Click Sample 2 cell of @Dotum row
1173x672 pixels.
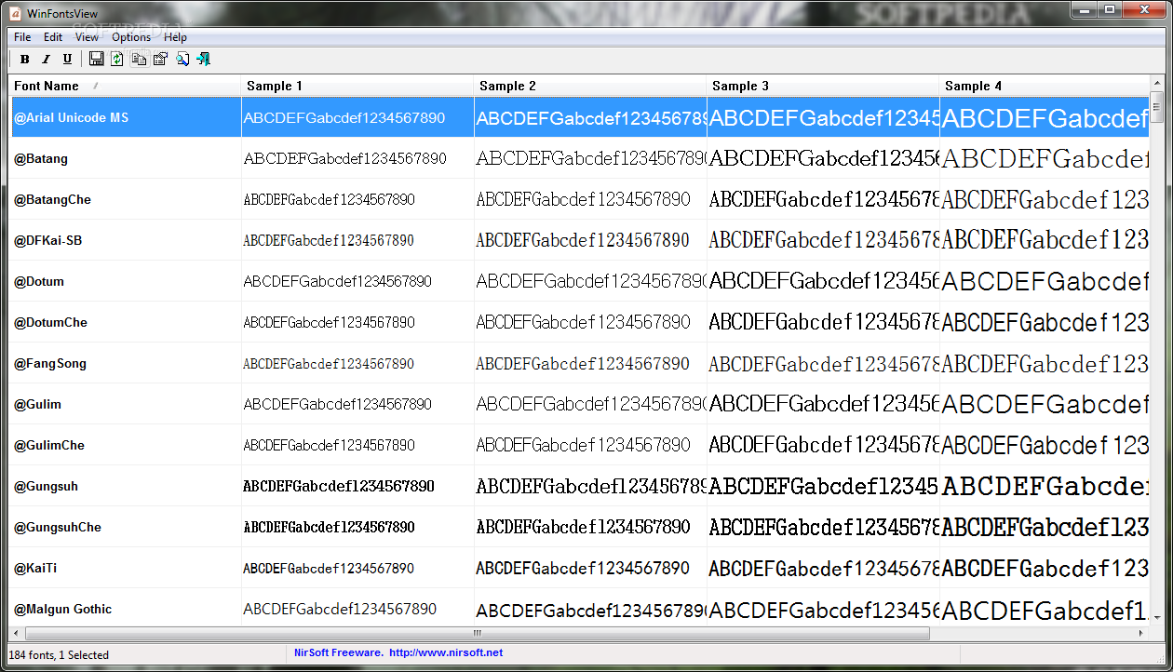tap(590, 281)
